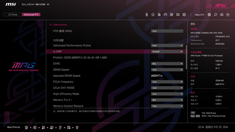Click the Boot Priority label

[x=14, y=127]
